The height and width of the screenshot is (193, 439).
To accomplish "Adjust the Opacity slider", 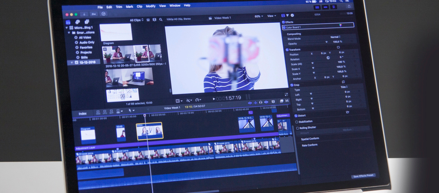I will click(x=326, y=42).
